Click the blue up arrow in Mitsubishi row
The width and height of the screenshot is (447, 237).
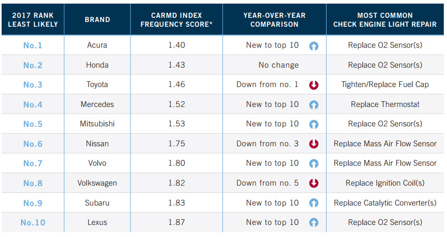click(314, 124)
